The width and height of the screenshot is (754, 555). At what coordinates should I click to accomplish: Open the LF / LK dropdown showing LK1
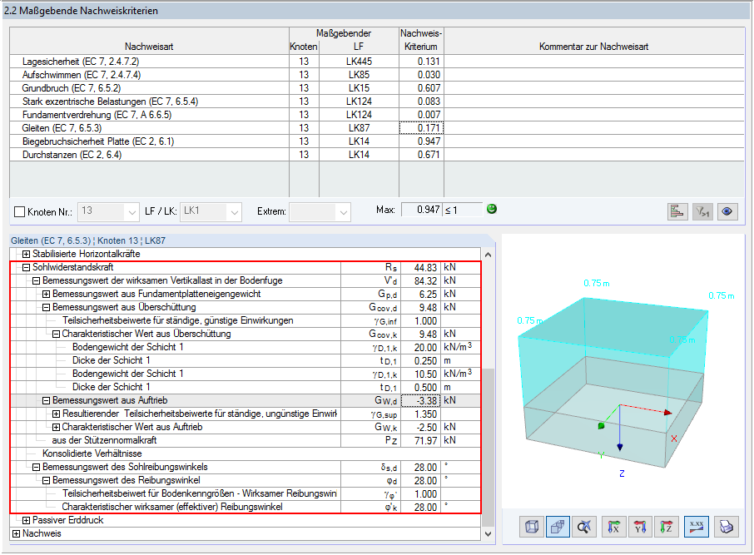(x=211, y=211)
